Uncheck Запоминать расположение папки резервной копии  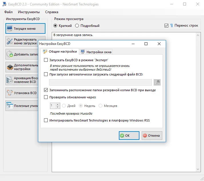coord(46,90)
